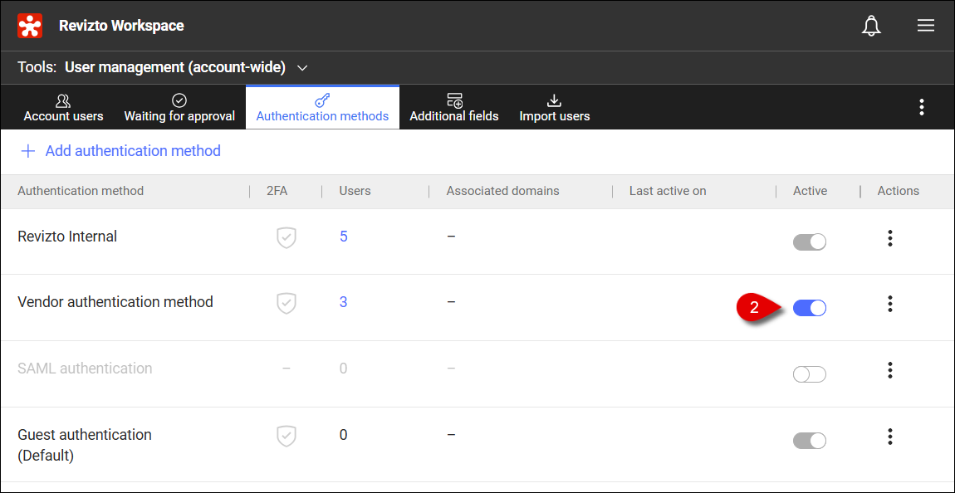Screen dimensions: 955x493
Task: Click the Active column header
Action: [810, 191]
